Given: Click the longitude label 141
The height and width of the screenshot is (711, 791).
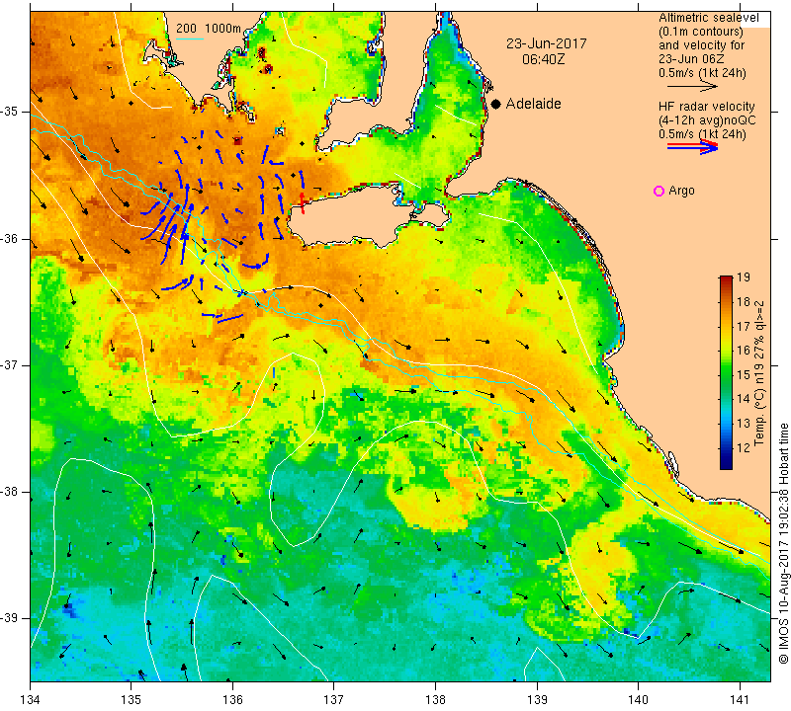Looking at the screenshot, I should coord(740,700).
